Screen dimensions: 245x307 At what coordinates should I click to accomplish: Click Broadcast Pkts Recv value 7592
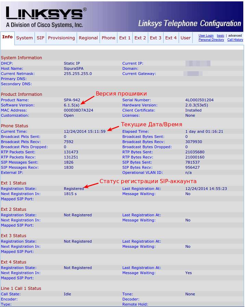coord(69,142)
